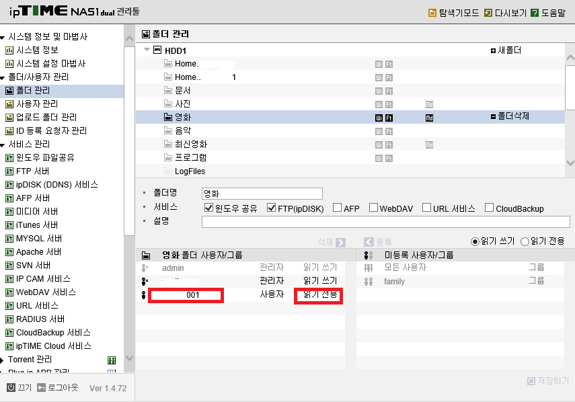Viewport: 575px width, 402px height.
Task: Click the 끄기 power icon
Action: 11,387
